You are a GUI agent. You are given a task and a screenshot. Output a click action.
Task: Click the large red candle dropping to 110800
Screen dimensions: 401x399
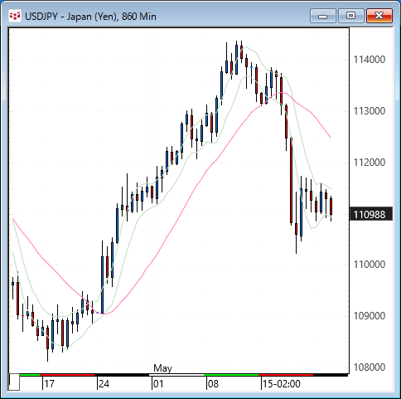tap(291, 180)
